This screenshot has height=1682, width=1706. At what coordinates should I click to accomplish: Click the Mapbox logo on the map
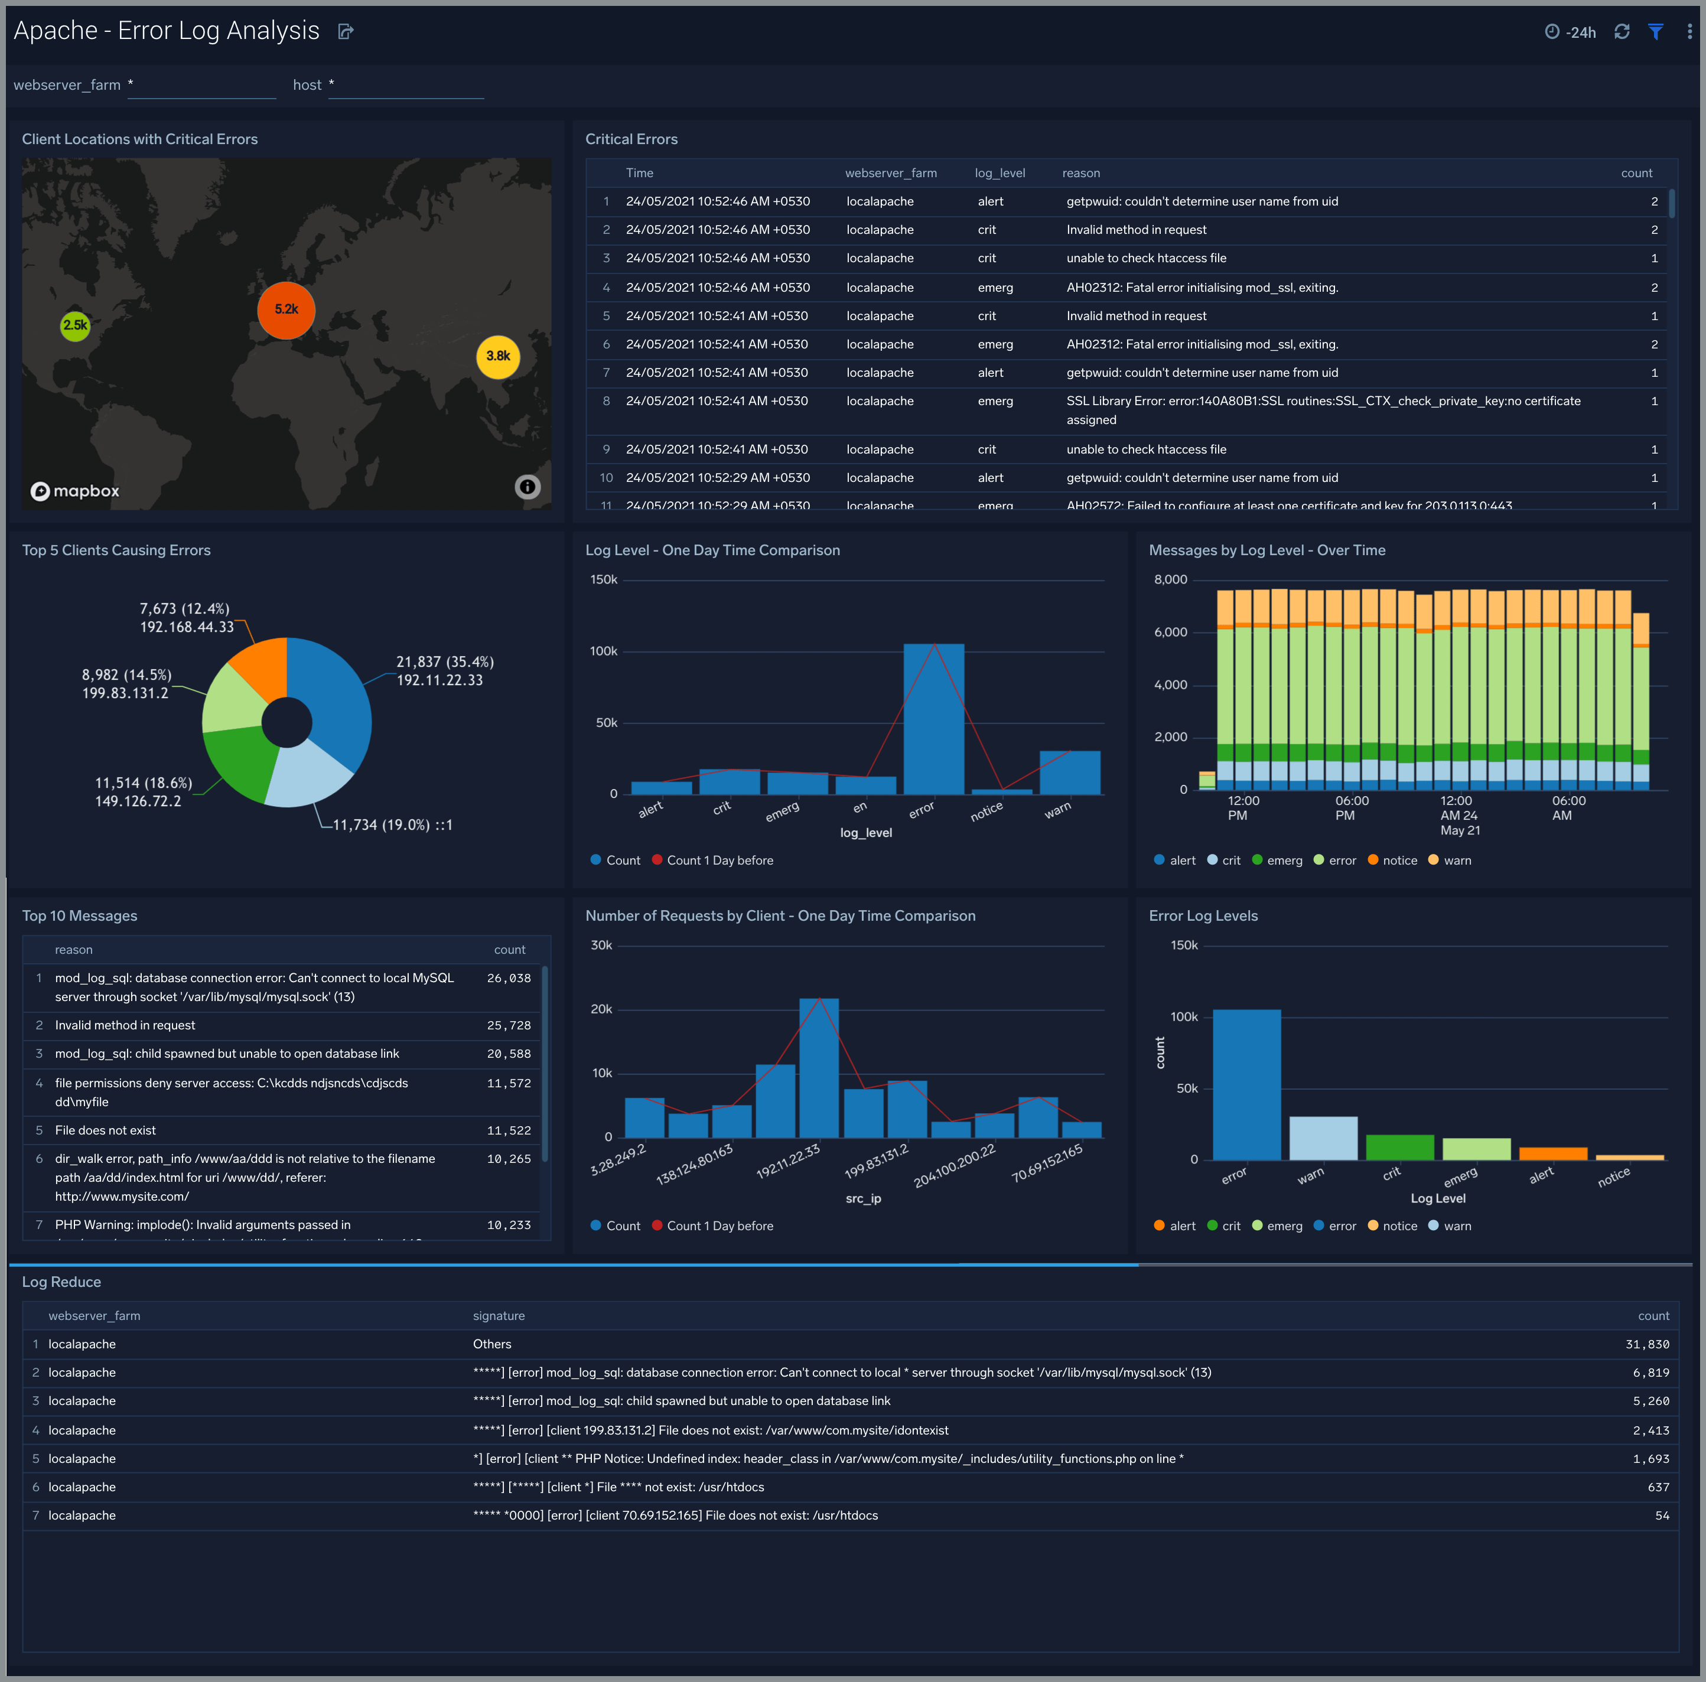[75, 491]
